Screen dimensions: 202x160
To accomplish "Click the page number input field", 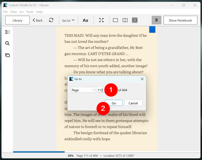I will pyautogui.click(x=100, y=90).
